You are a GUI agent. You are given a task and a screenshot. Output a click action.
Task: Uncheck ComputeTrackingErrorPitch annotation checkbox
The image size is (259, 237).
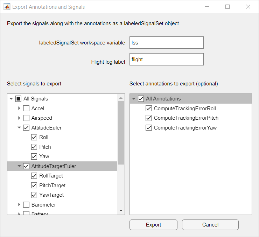click(x=149, y=118)
